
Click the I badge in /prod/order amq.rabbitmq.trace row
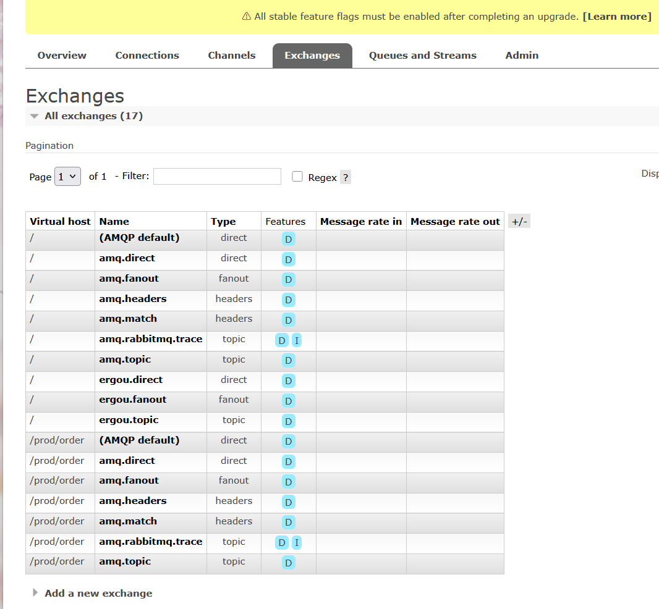click(x=297, y=543)
